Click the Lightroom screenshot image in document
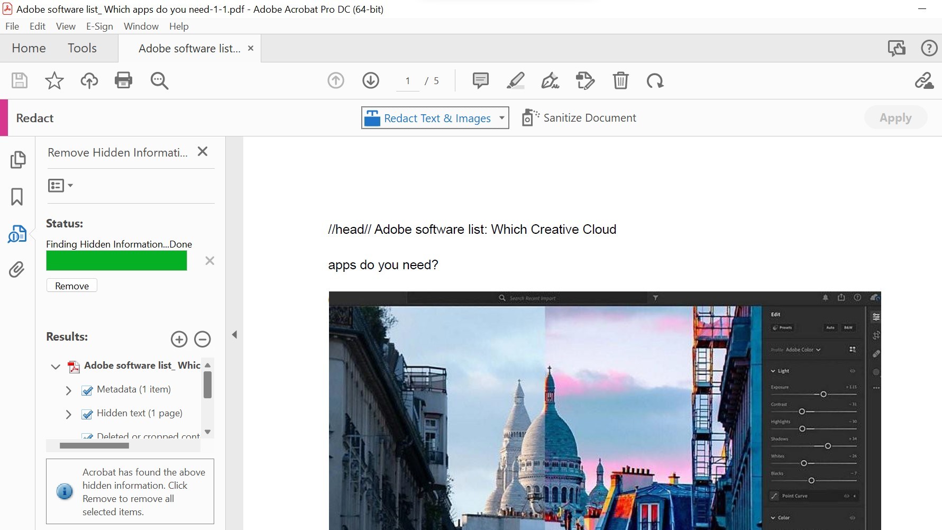942x530 pixels. 605,410
